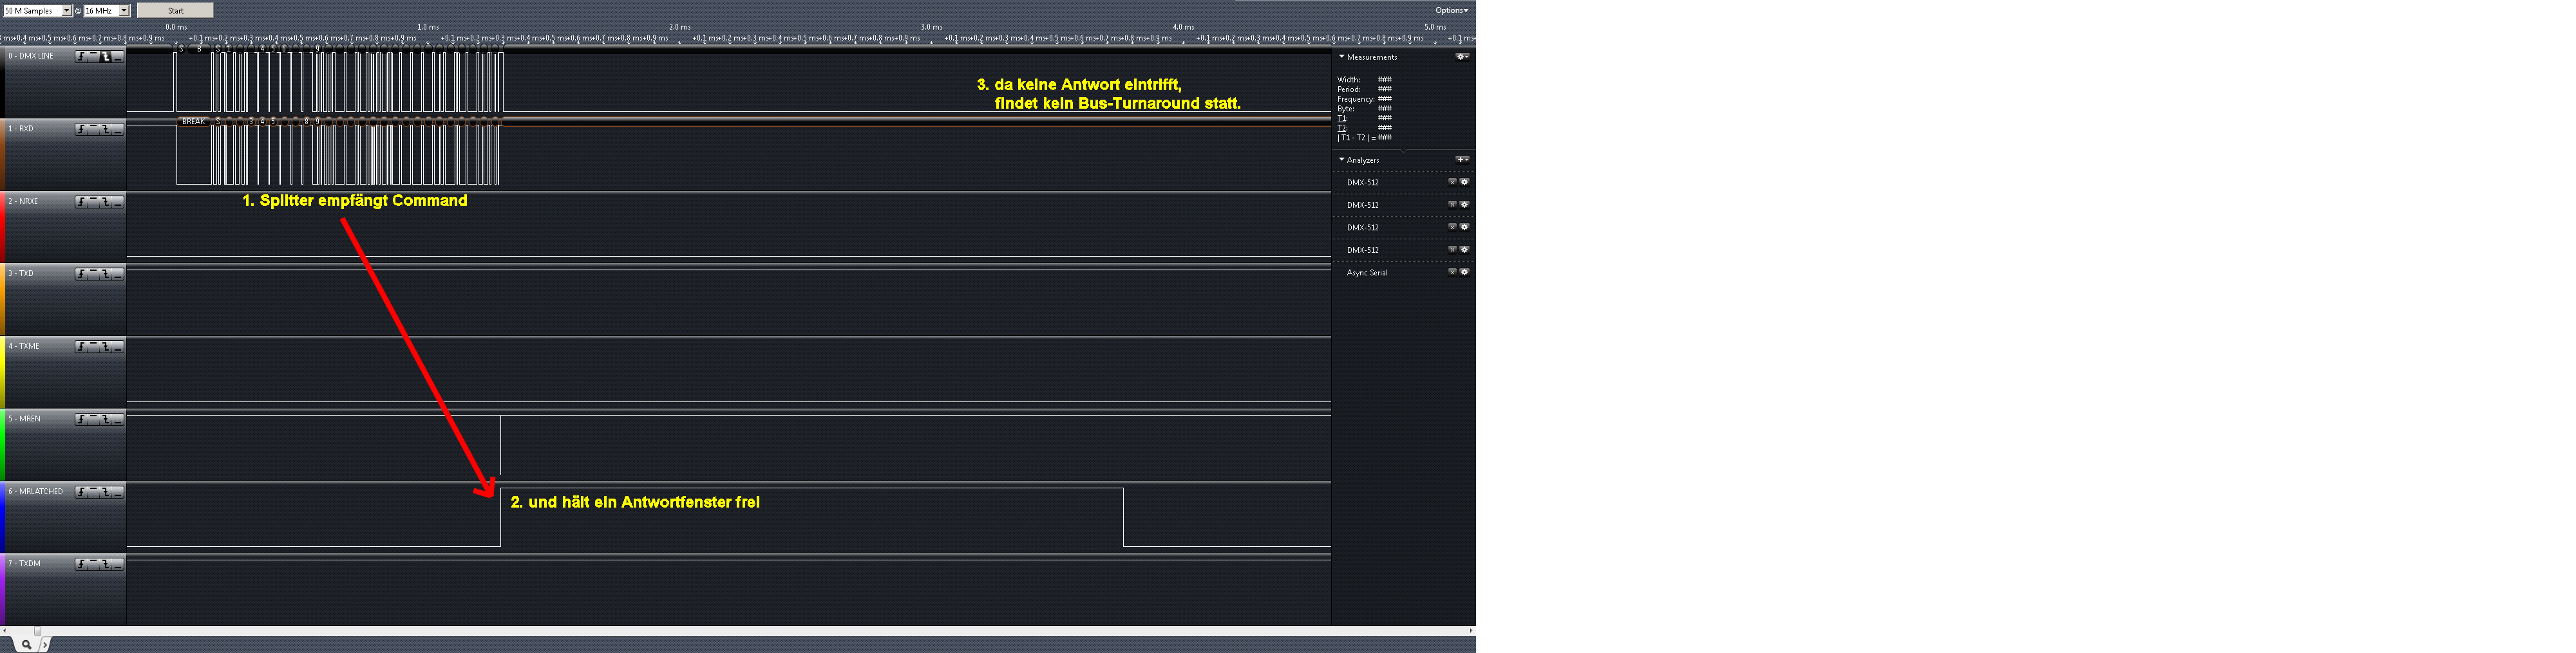Click the horizontal scrollbar thumb

[x=37, y=631]
